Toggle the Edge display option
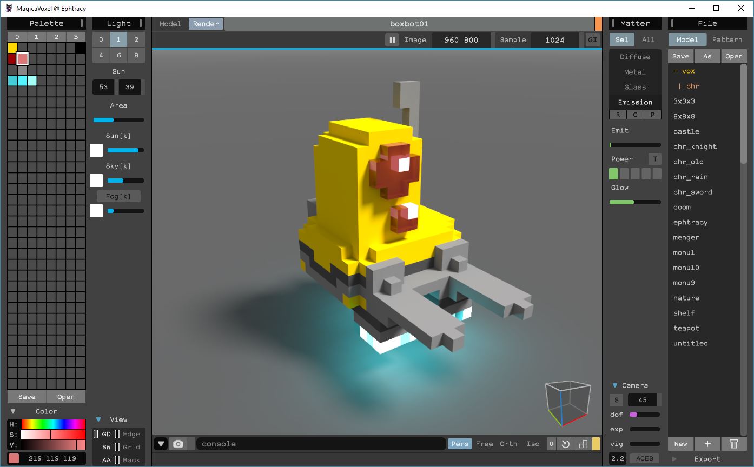754x467 pixels. [131, 434]
